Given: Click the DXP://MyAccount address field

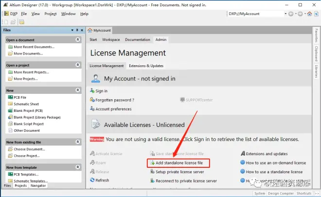Looking at the screenshot, I should click(256, 14).
